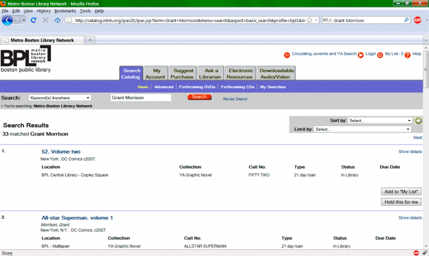Click the Help question mark icon
The height and width of the screenshot is (256, 429).
(408, 55)
